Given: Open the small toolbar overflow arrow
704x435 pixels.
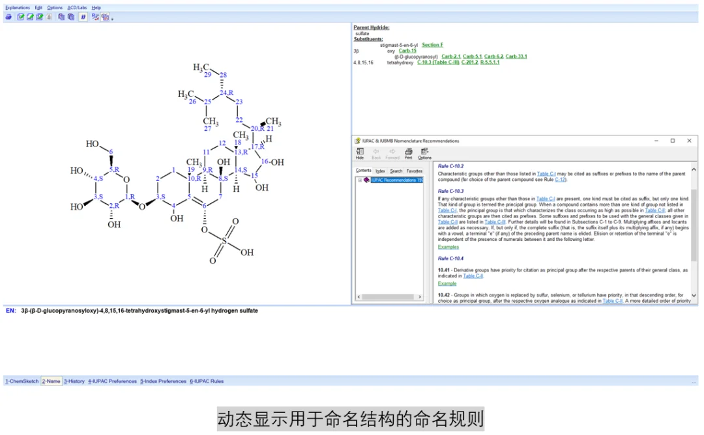Looking at the screenshot, I should [x=112, y=19].
